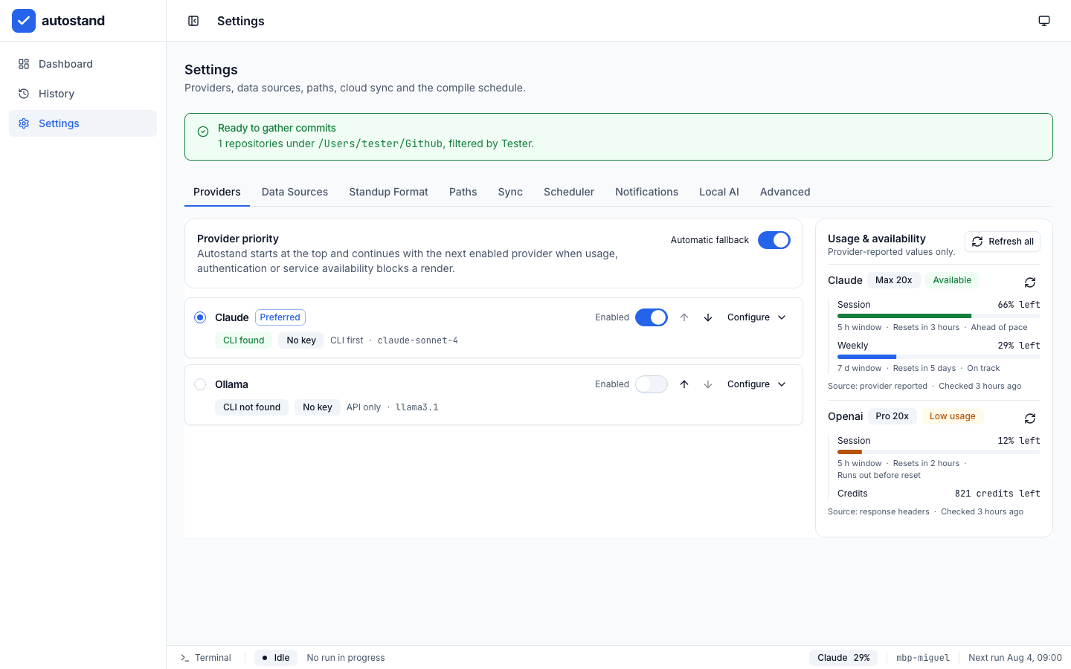1071x669 pixels.
Task: Go to the Paths tab
Action: tap(463, 192)
